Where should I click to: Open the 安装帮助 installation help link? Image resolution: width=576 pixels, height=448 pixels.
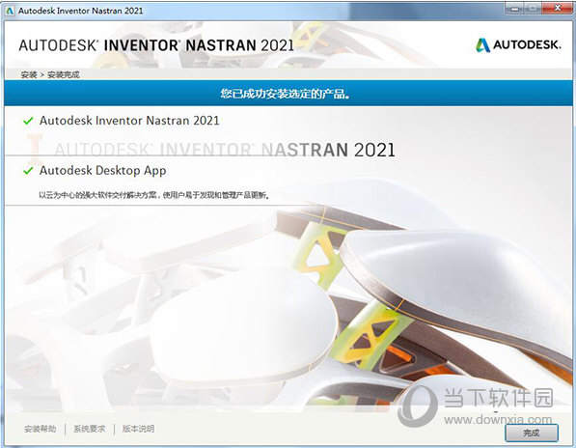pos(41,429)
